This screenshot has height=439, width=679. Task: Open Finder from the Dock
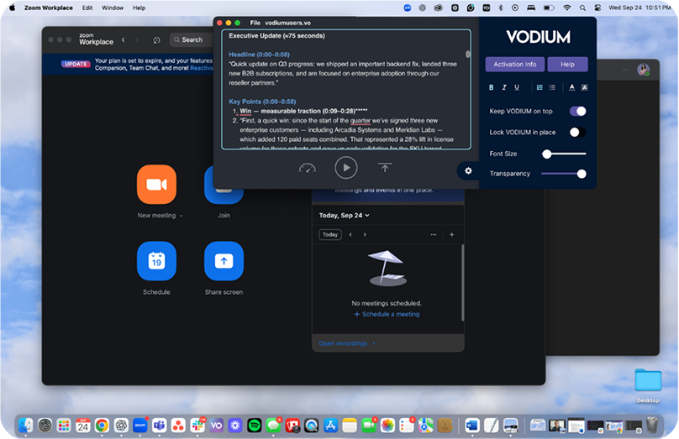click(x=25, y=426)
